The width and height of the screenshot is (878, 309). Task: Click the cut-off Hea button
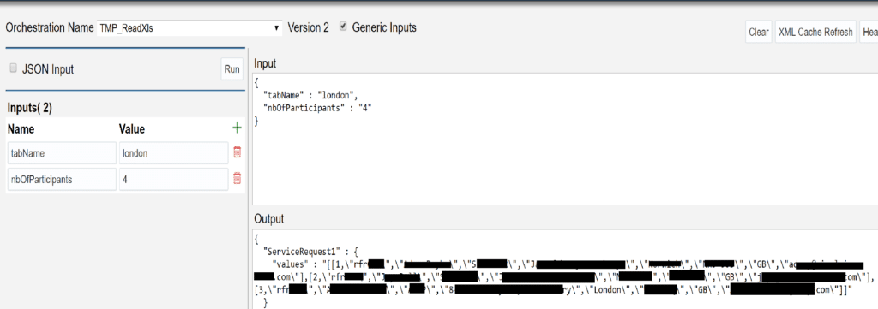(x=869, y=32)
